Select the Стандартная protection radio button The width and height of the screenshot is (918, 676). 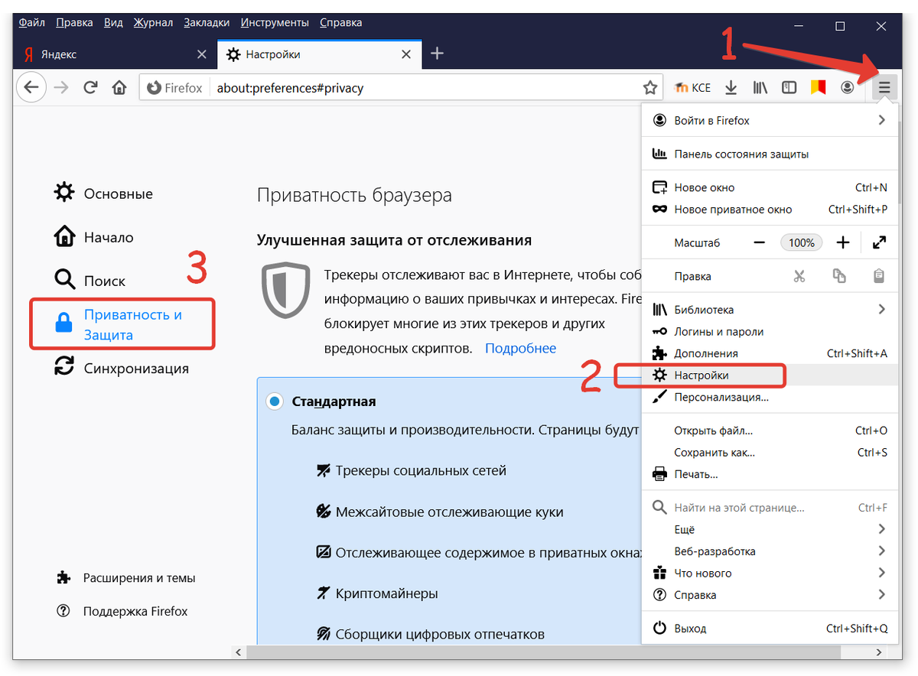click(273, 401)
